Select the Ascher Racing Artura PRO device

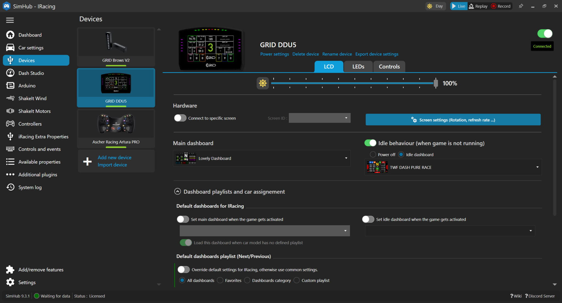pos(116,128)
